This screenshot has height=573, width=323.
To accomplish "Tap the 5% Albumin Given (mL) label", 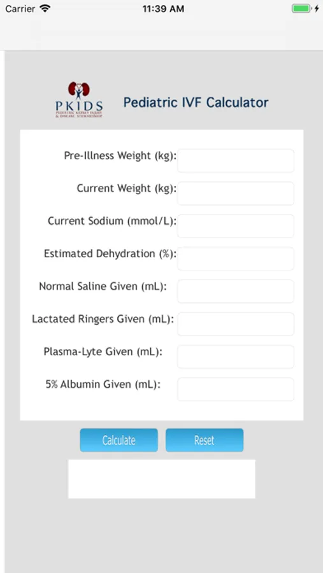I will [103, 385].
